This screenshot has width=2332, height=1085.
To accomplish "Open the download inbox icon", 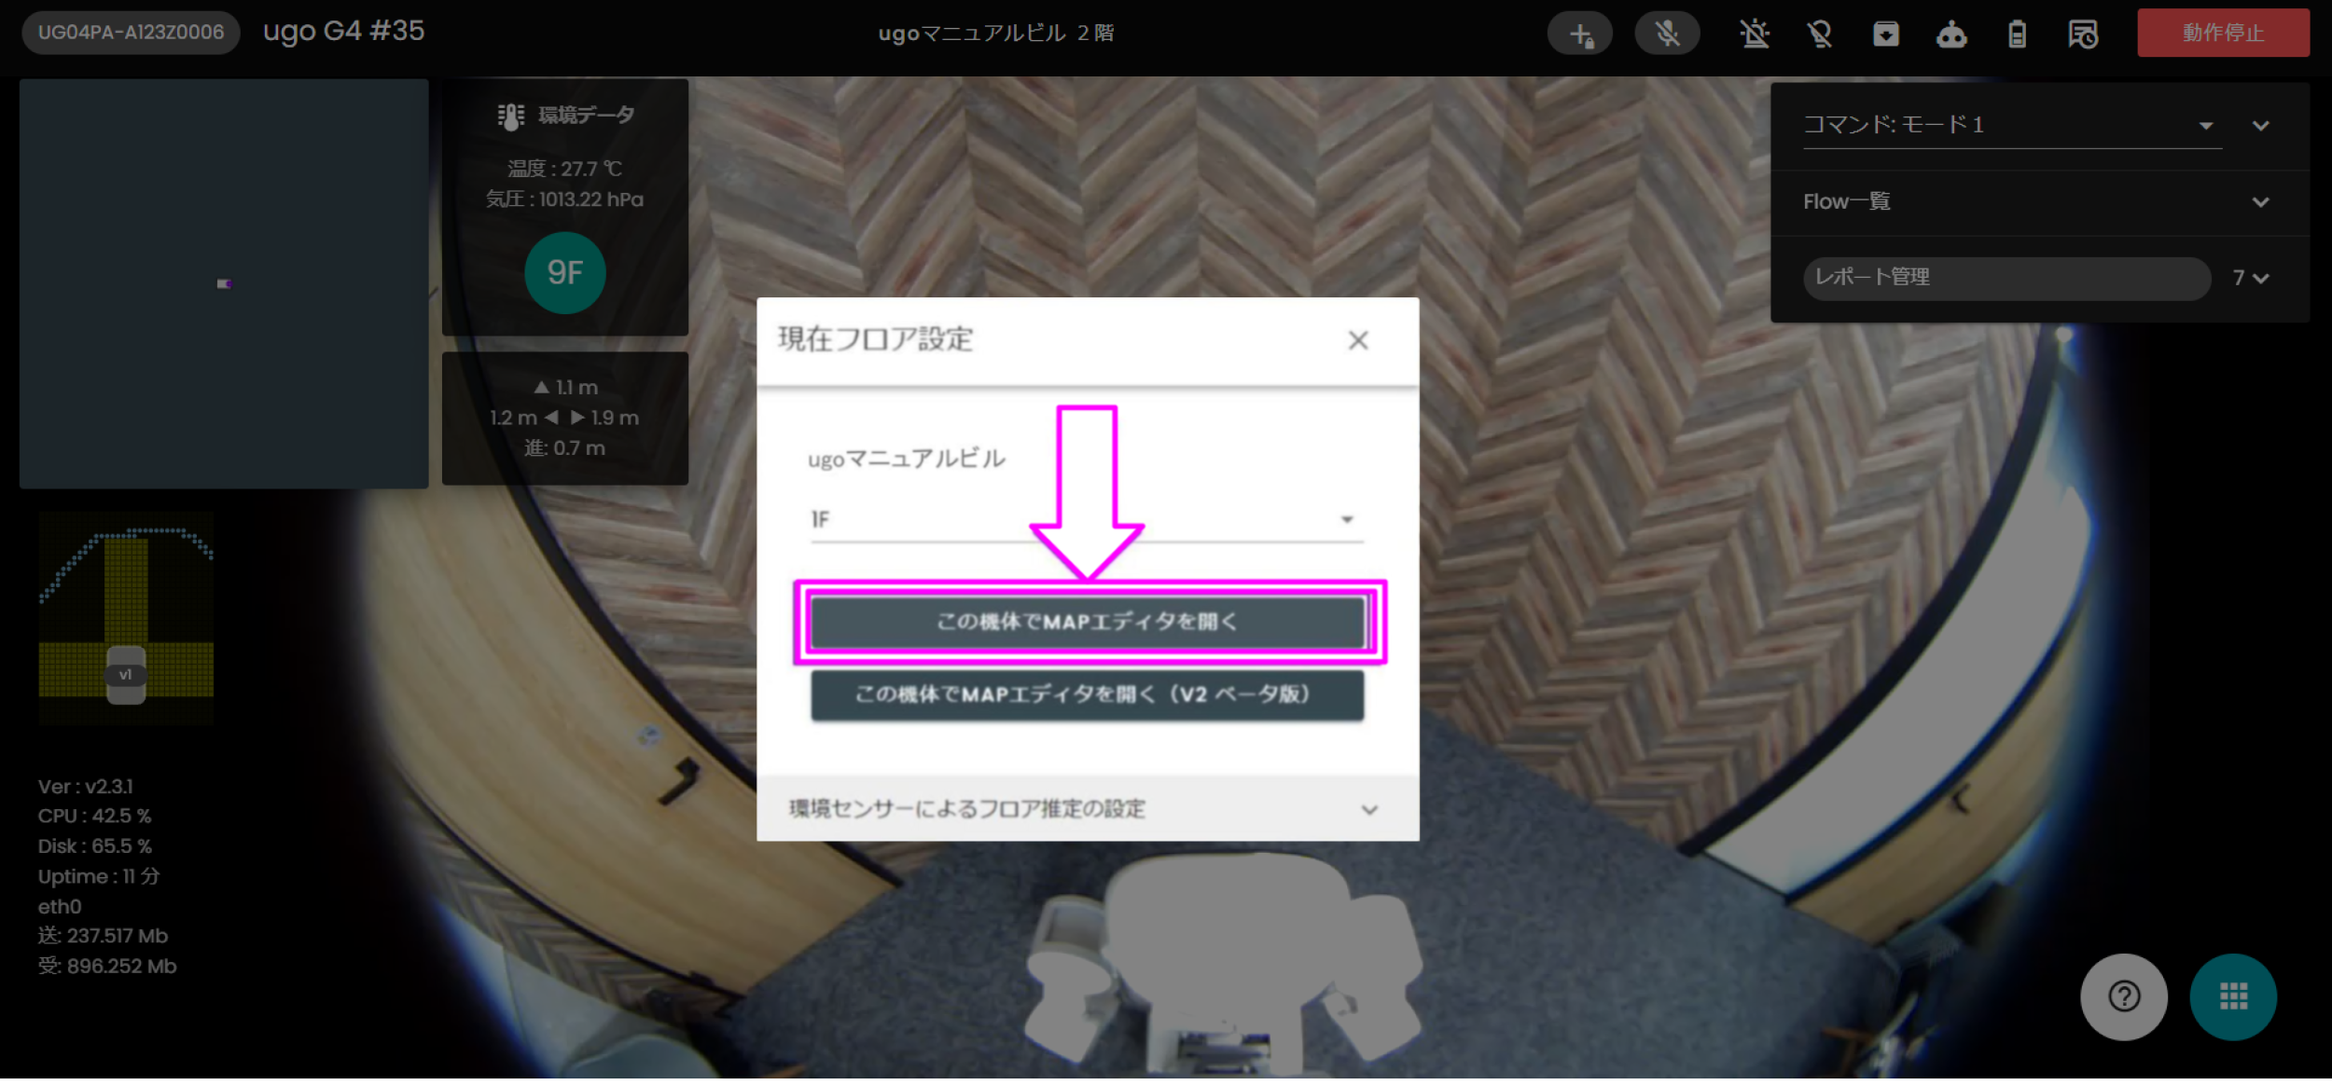I will coord(1885,32).
